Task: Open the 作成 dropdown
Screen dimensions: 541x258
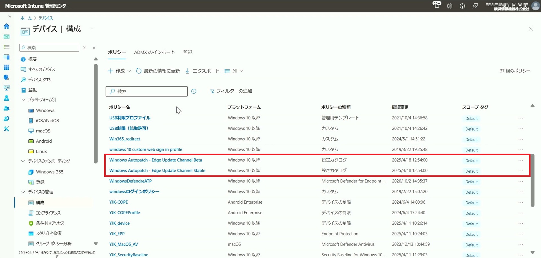Action: (120, 71)
